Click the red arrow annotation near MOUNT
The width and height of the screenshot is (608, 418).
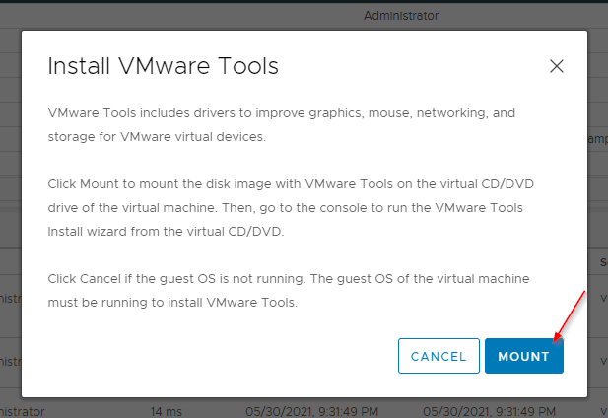click(x=570, y=316)
